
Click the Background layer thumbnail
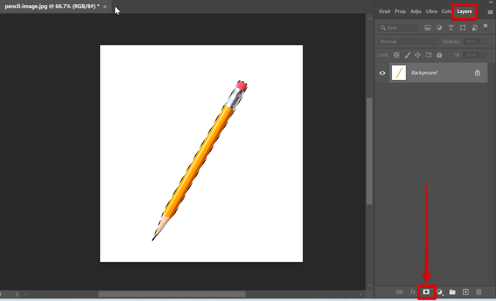399,73
